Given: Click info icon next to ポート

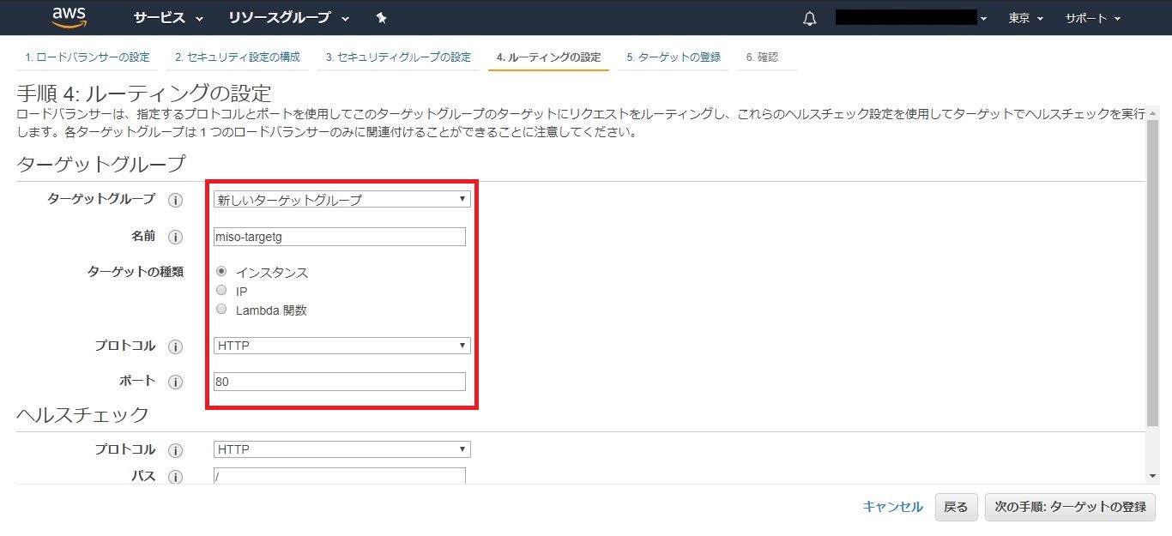Looking at the screenshot, I should click(175, 382).
